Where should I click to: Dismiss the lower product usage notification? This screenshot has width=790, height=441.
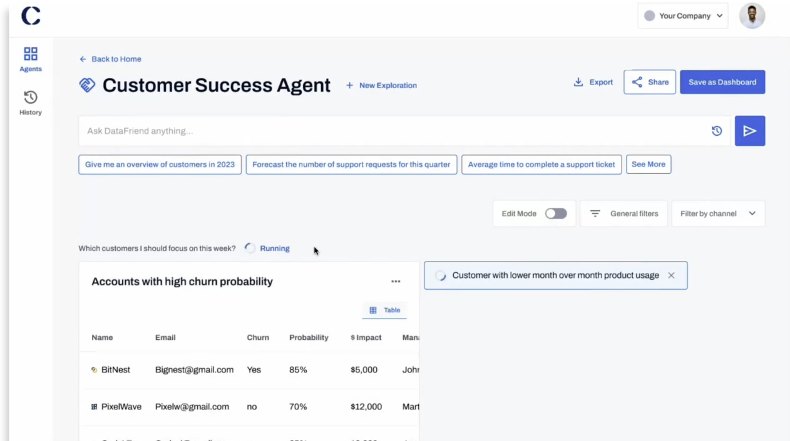coord(671,275)
